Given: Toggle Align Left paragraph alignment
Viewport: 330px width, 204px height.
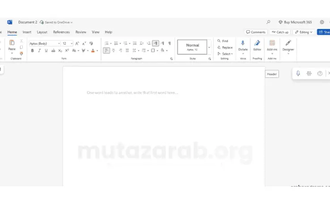Looking at the screenshot, I should point(106,50).
